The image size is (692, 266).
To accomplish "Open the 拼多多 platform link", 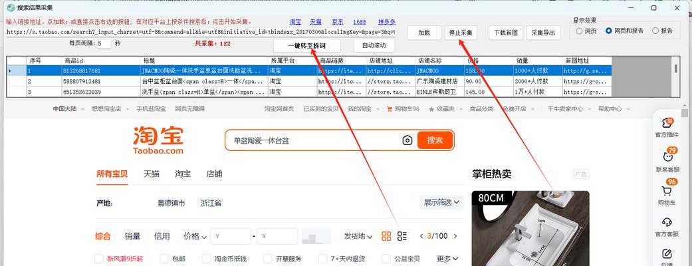I will (387, 22).
